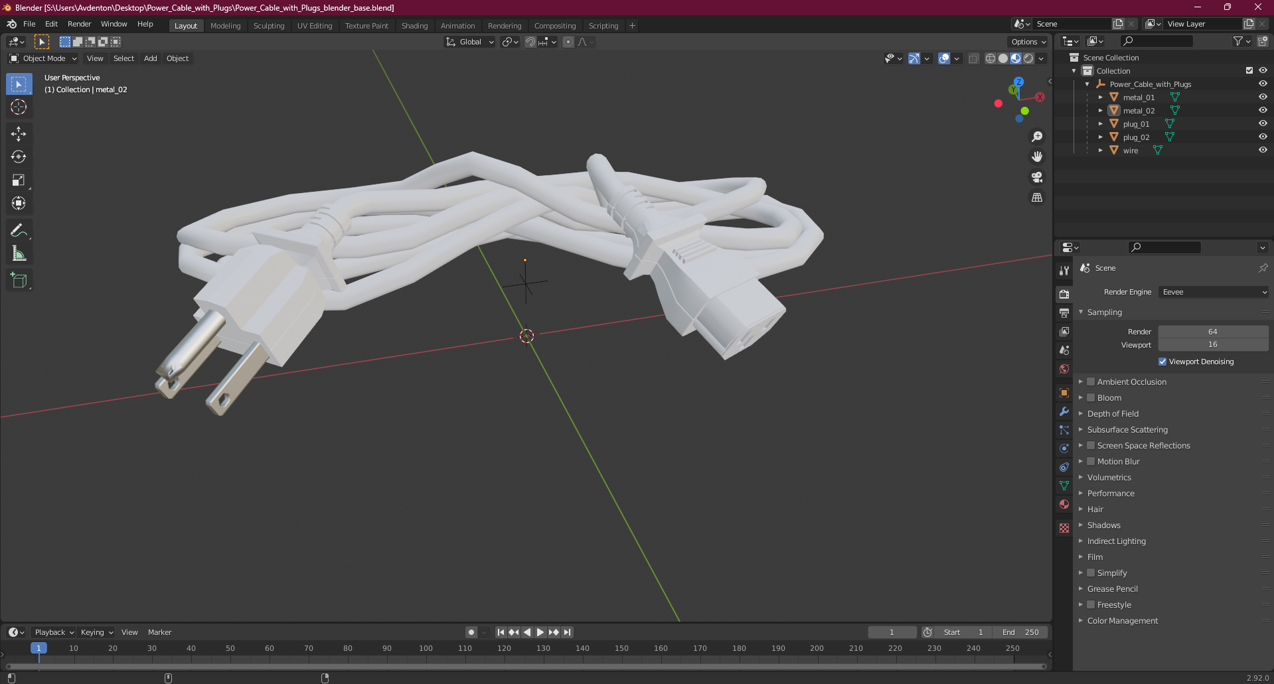This screenshot has width=1274, height=684.
Task: Collapse the Power_Cable_with_Plugs collection
Action: coord(1087,84)
